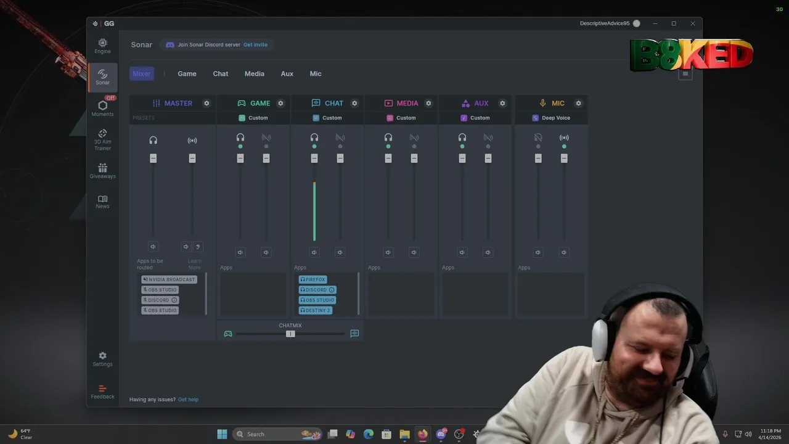Screen dimensions: 789x444
Task: Click the Windows taskbar Search box
Action: [x=277, y=434]
